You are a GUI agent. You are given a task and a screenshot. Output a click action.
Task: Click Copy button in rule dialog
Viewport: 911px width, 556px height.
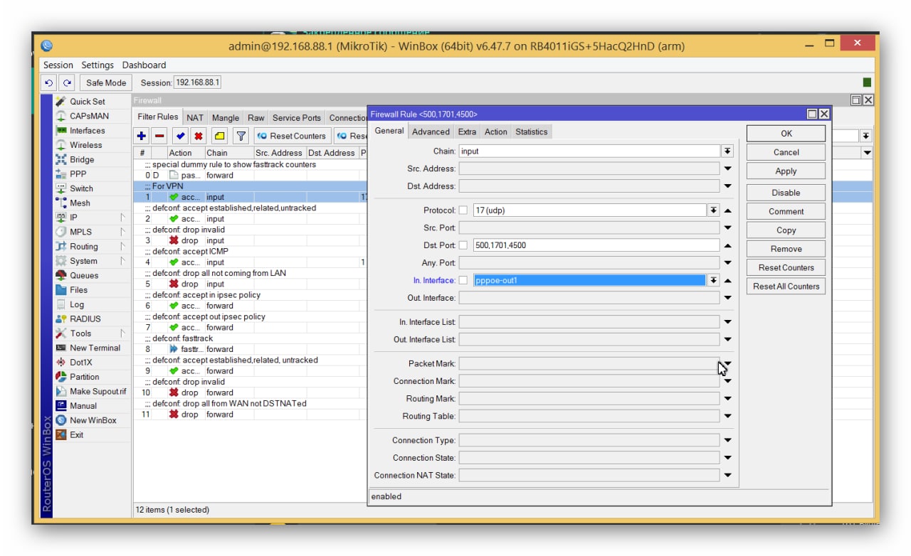(x=786, y=230)
